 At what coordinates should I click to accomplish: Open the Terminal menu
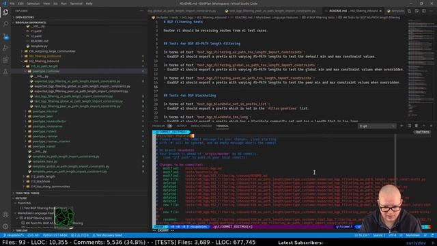click(76, 3)
